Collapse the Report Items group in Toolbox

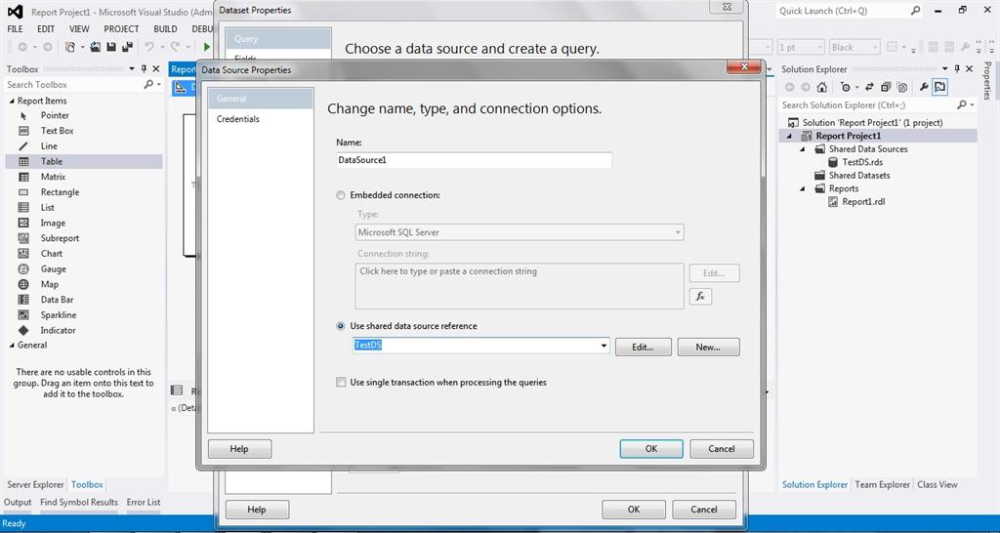coord(12,101)
